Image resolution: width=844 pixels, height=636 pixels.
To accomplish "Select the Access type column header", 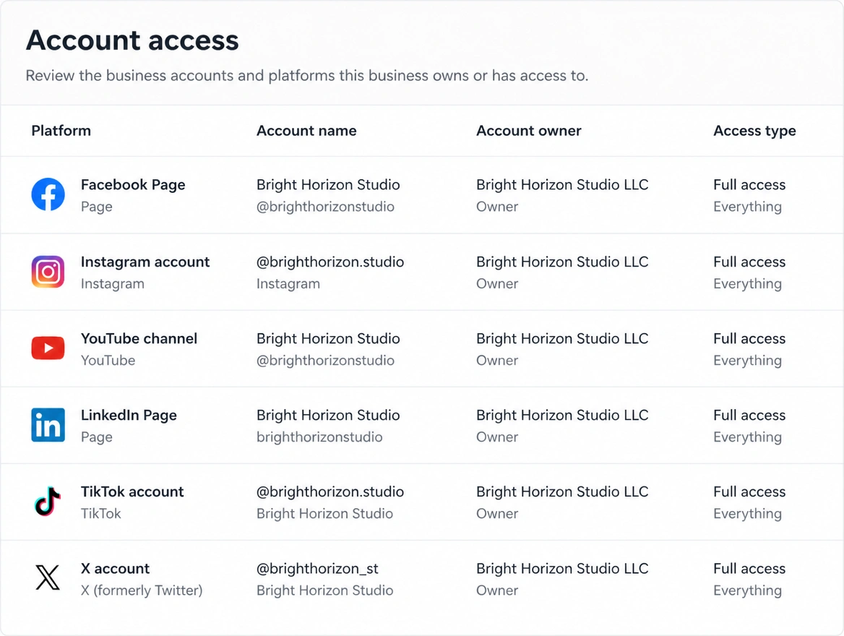I will point(754,132).
